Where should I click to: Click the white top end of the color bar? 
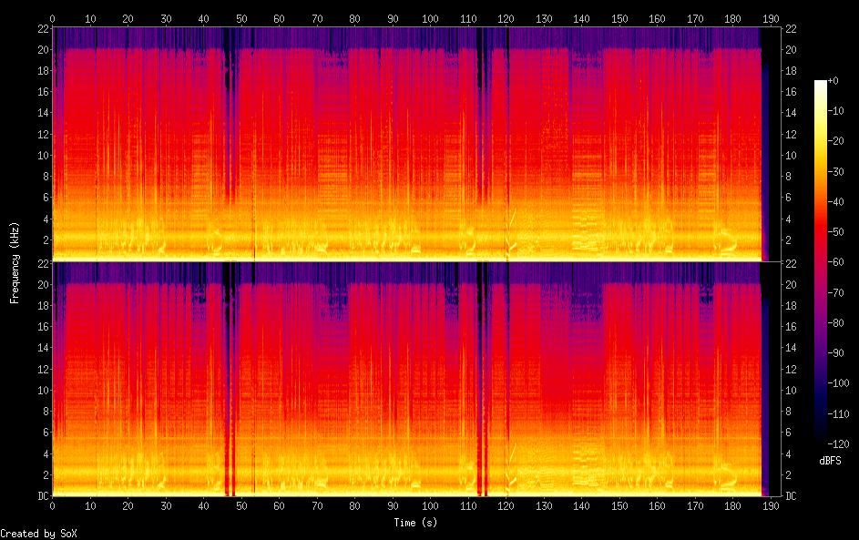821,84
